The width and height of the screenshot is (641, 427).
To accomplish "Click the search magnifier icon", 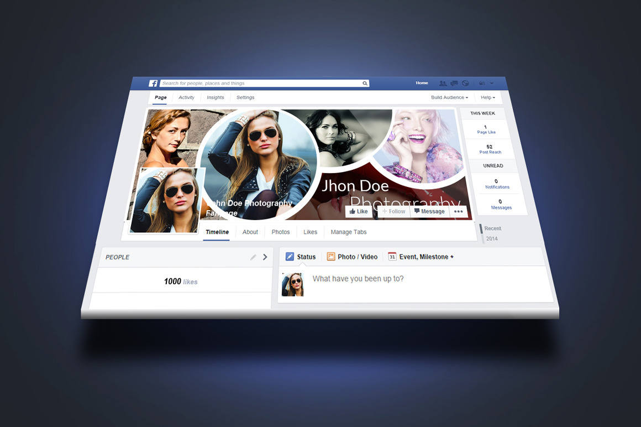I will (x=365, y=84).
